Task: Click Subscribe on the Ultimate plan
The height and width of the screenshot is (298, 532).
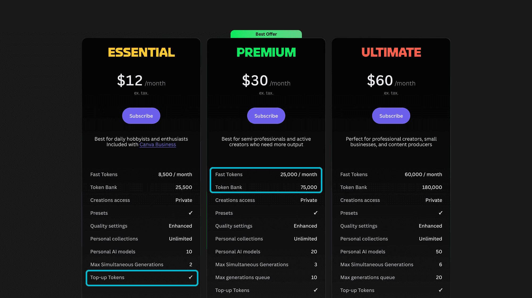Action: pyautogui.click(x=391, y=116)
